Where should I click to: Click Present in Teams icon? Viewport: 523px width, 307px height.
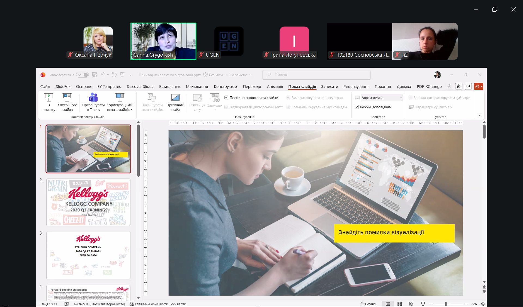point(93,97)
